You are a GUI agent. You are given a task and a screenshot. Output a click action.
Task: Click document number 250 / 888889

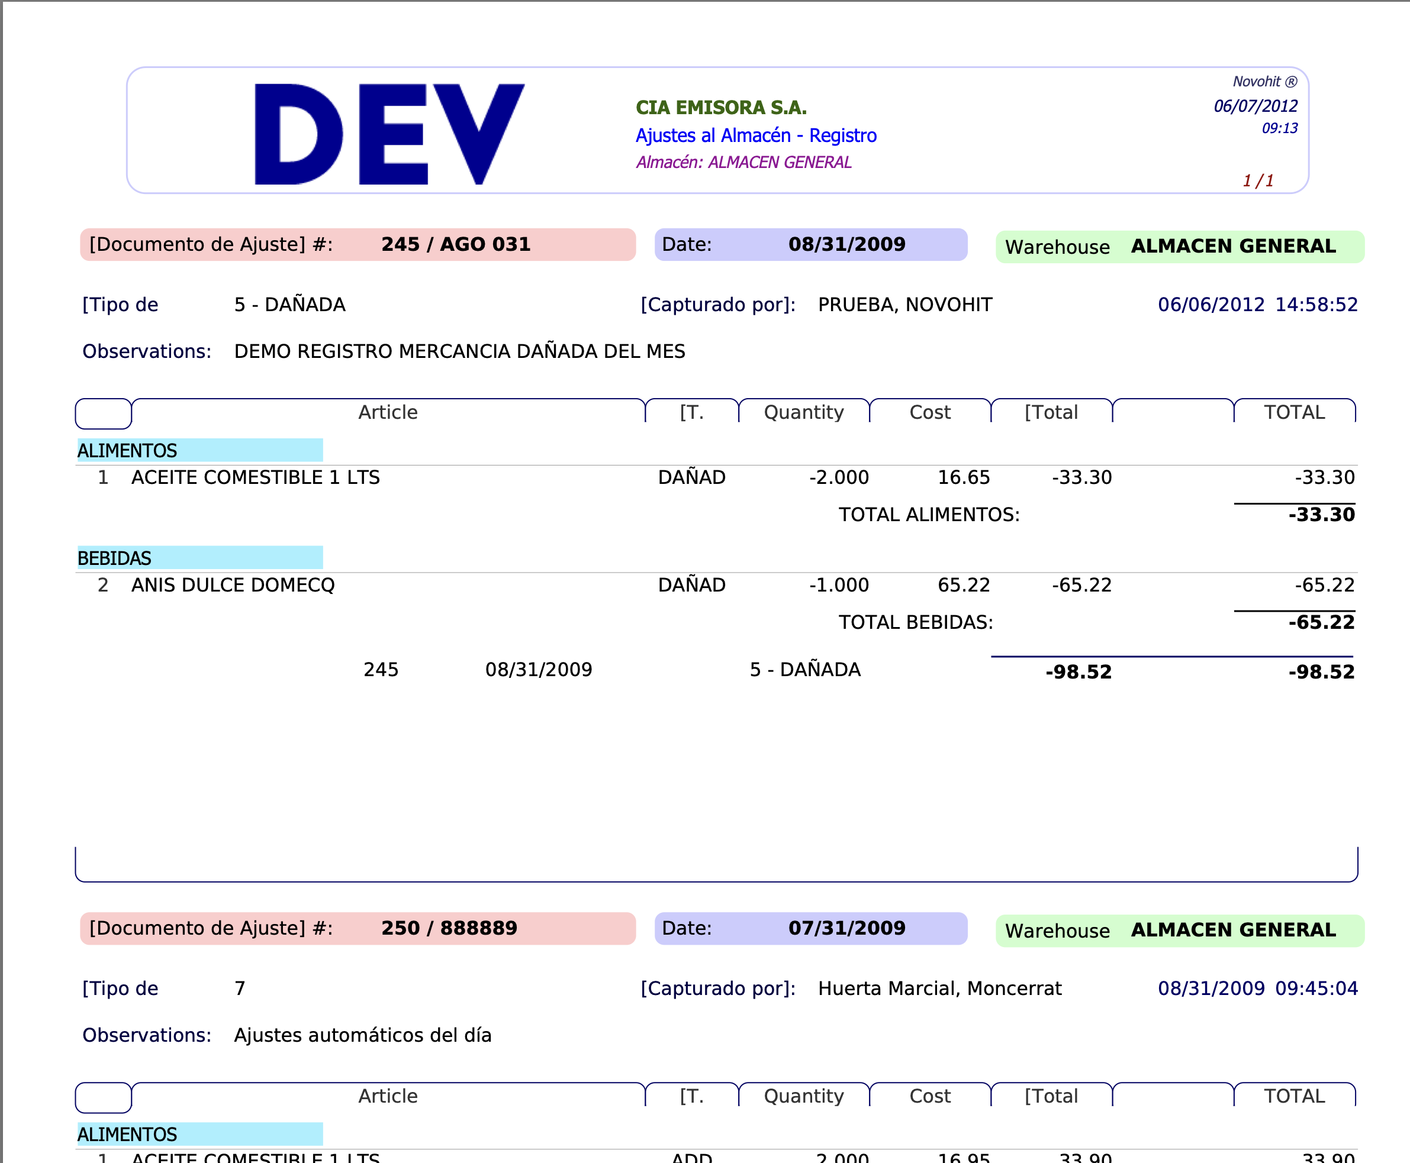tap(449, 928)
